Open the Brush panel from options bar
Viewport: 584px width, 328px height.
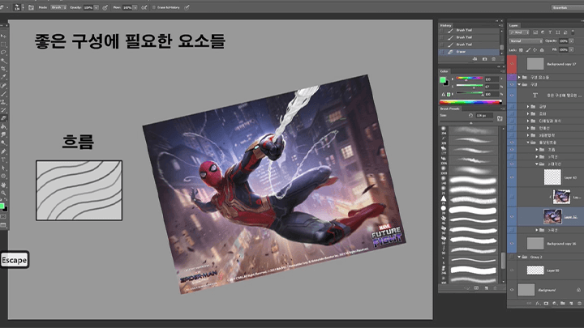pos(32,7)
